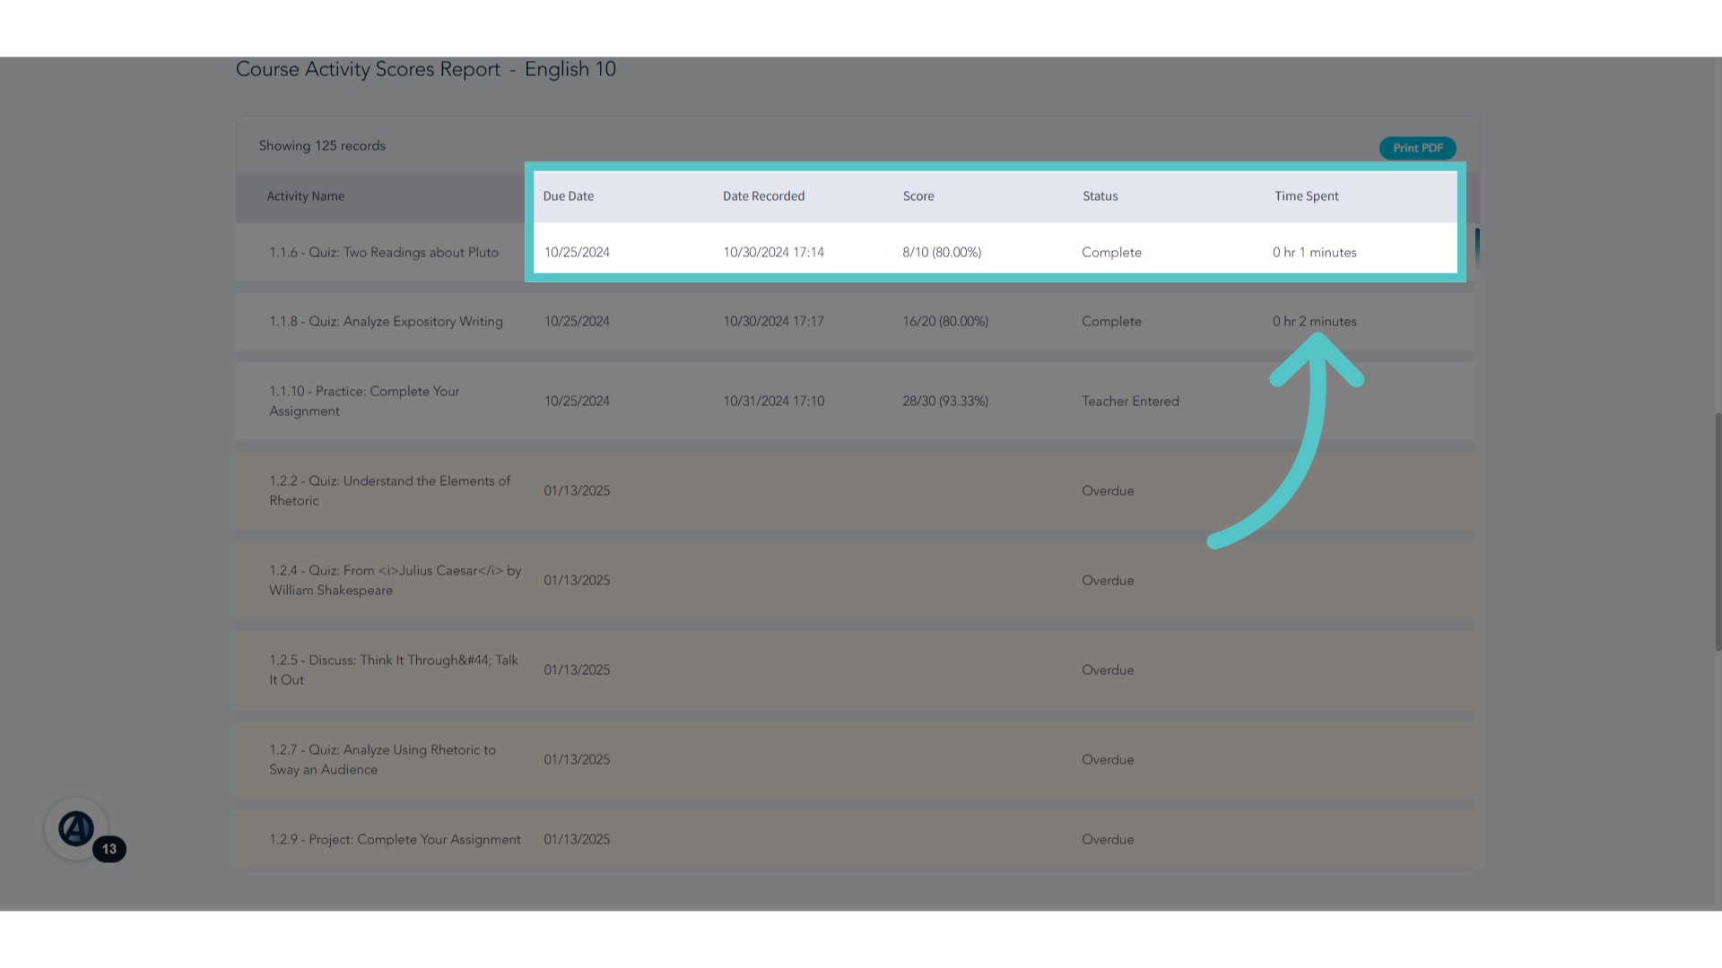Select row 1.2.2 - Quiz: Understand the Elements of Rhetoric
1722x968 pixels.
click(856, 491)
